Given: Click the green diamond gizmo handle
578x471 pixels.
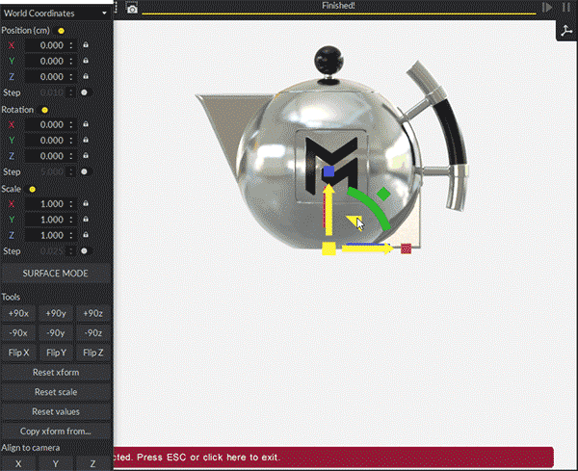Looking at the screenshot, I should pyautogui.click(x=383, y=194).
